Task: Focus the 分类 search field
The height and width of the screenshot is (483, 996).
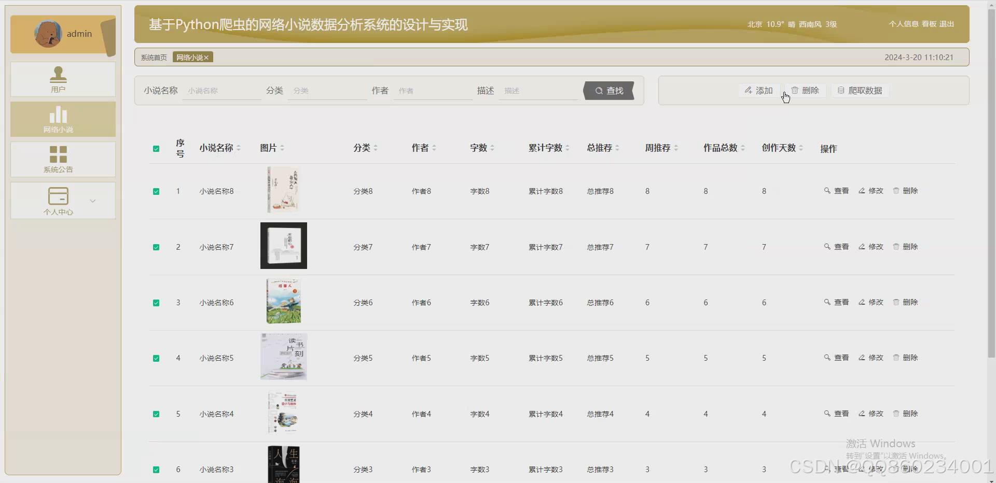Action: pyautogui.click(x=327, y=91)
